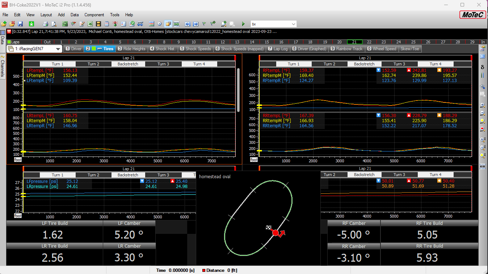Toggle the green flag lap marker icon

point(204,24)
